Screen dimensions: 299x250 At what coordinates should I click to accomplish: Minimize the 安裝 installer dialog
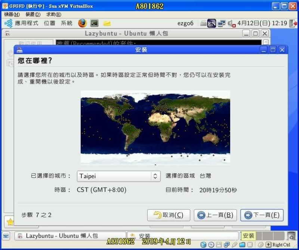264,50
